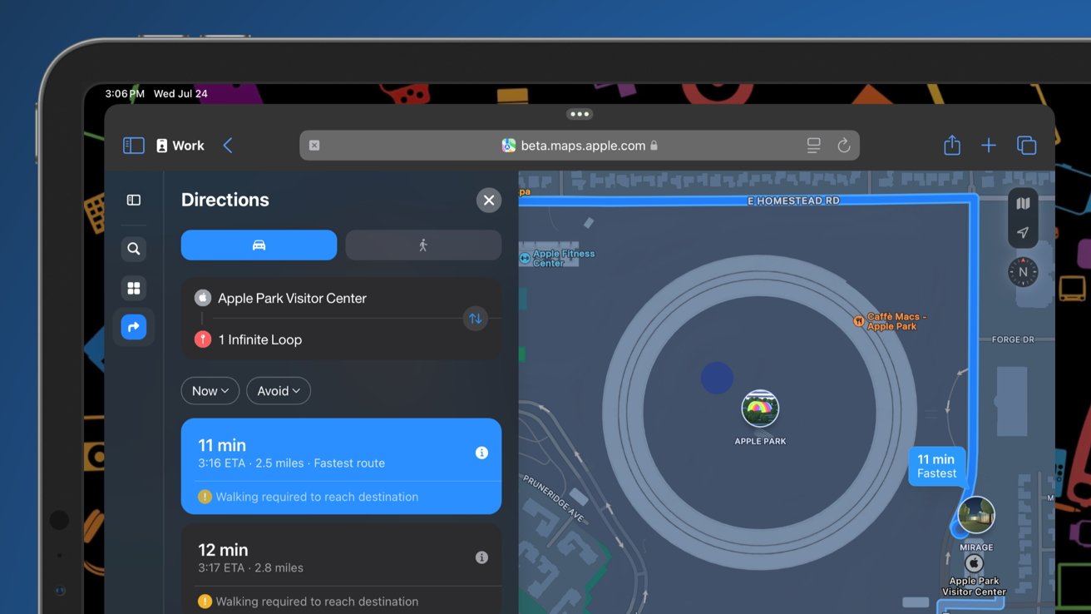Open the Apple Park landmark marker
Screen dimensions: 1091x614
click(x=760, y=409)
